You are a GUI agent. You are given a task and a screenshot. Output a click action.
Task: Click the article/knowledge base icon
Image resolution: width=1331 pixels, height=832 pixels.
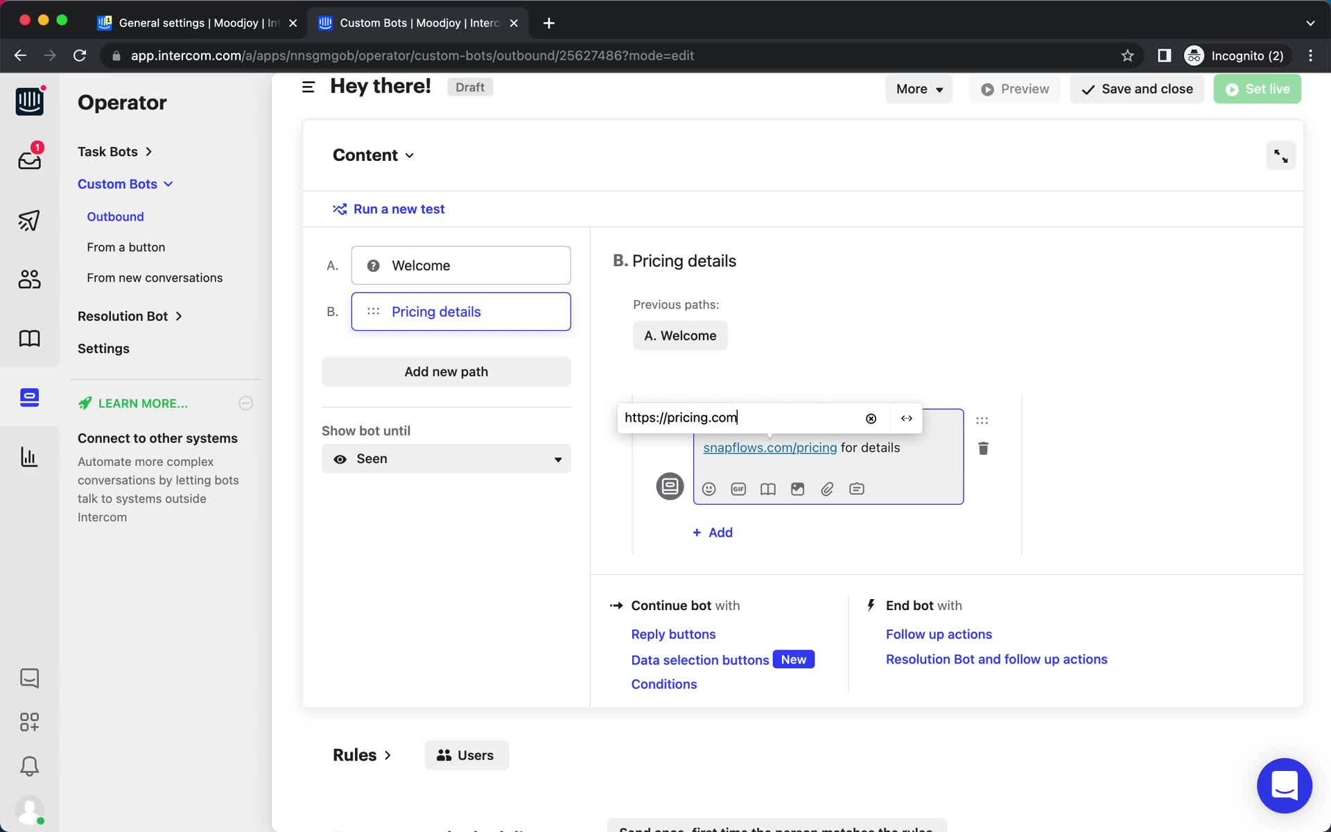click(767, 489)
